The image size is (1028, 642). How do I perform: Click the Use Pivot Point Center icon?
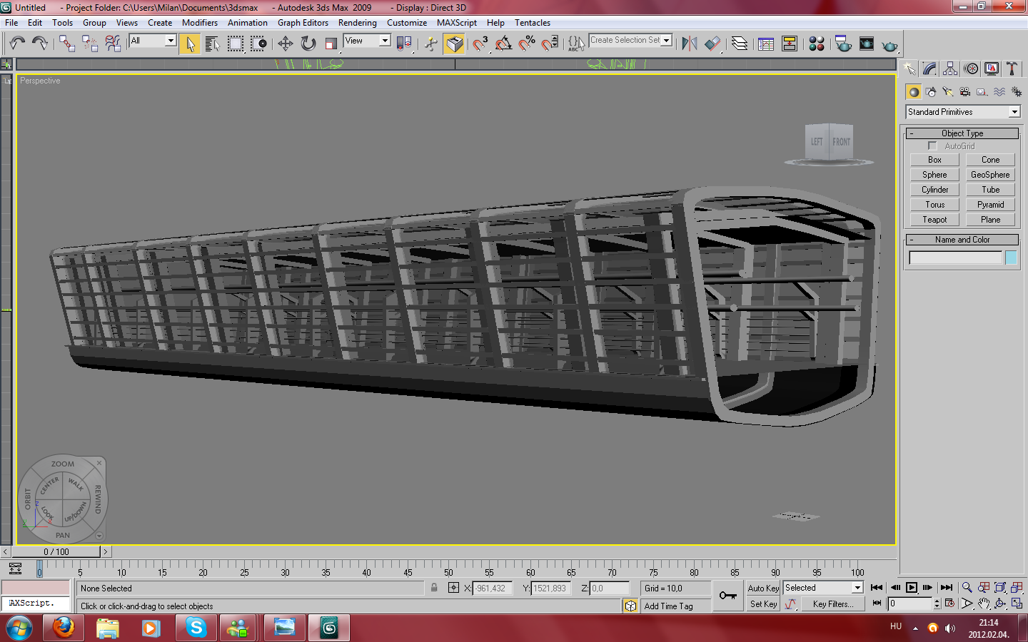[404, 44]
